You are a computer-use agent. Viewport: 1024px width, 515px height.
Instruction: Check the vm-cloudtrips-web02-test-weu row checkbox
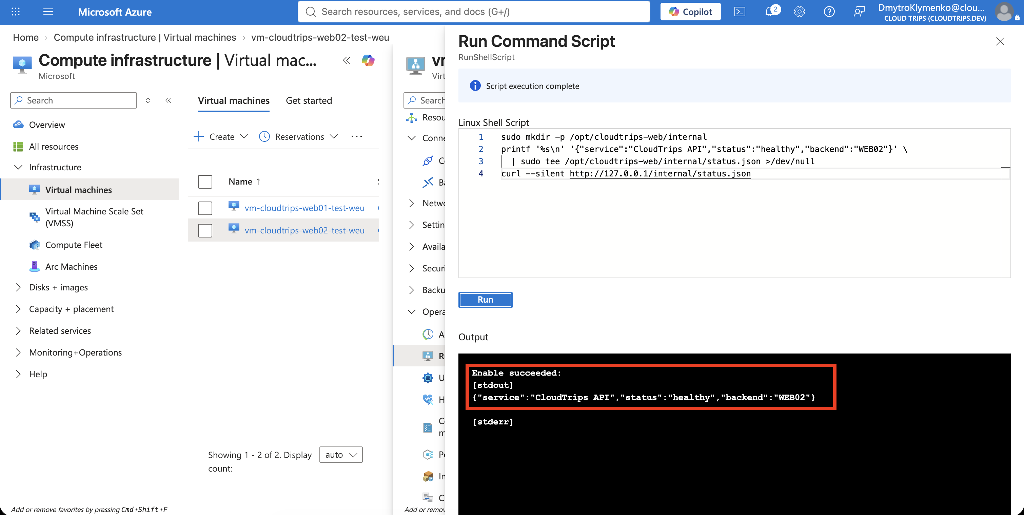pos(205,230)
